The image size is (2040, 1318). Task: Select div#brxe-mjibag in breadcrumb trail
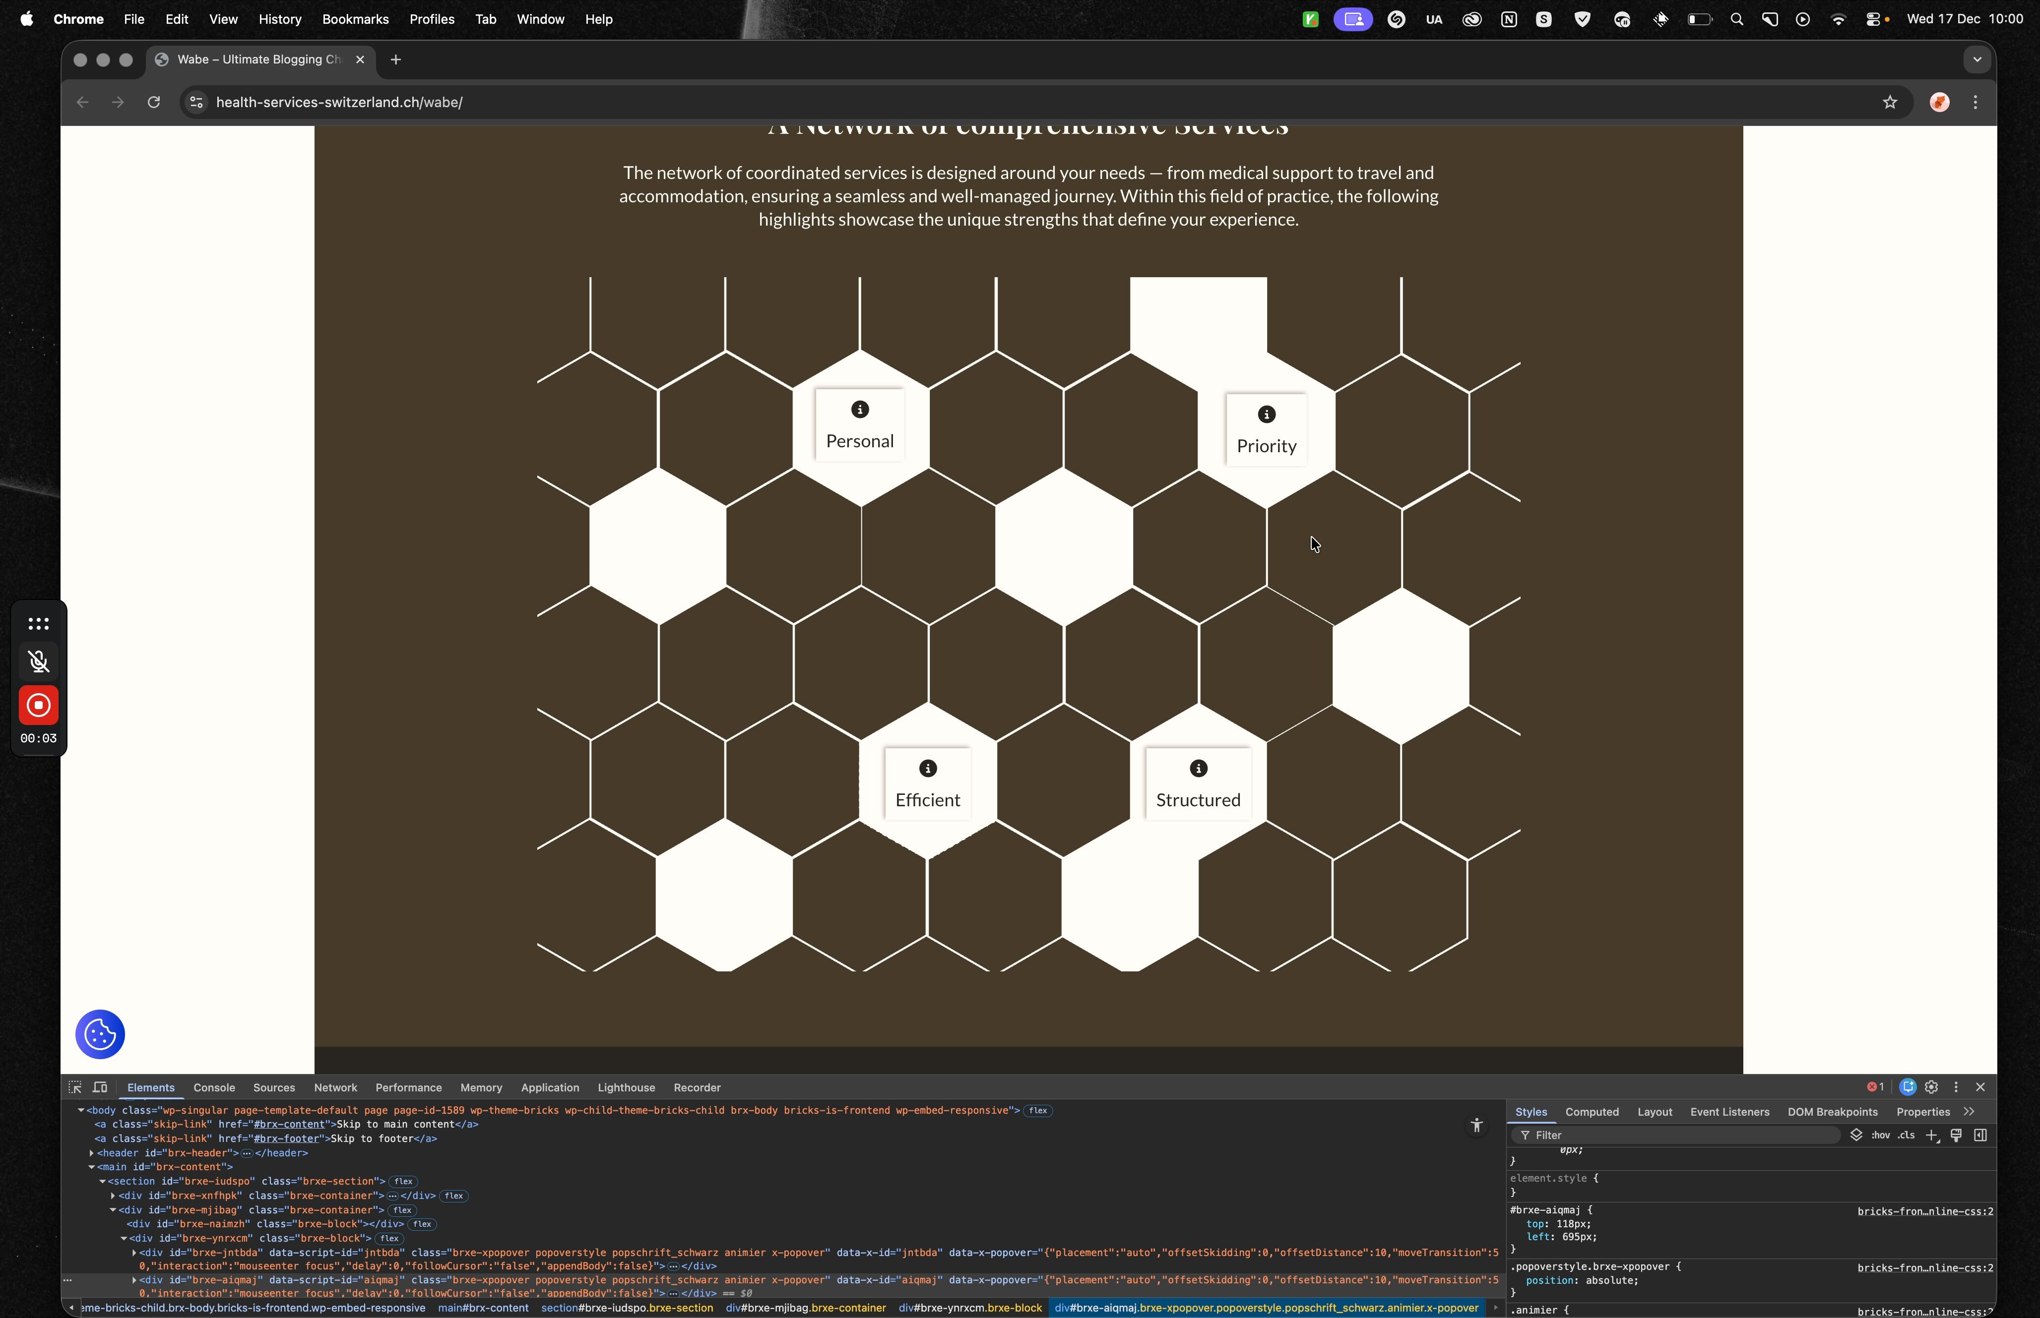pyautogui.click(x=806, y=1308)
